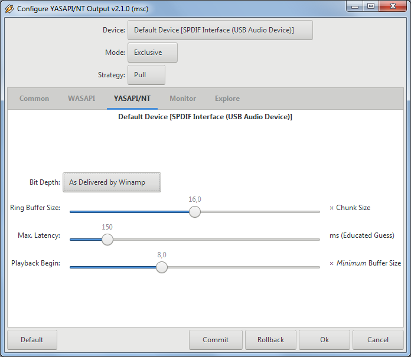The width and height of the screenshot is (411, 357).
Task: Click the Playback Begin slider handle
Action: [162, 267]
